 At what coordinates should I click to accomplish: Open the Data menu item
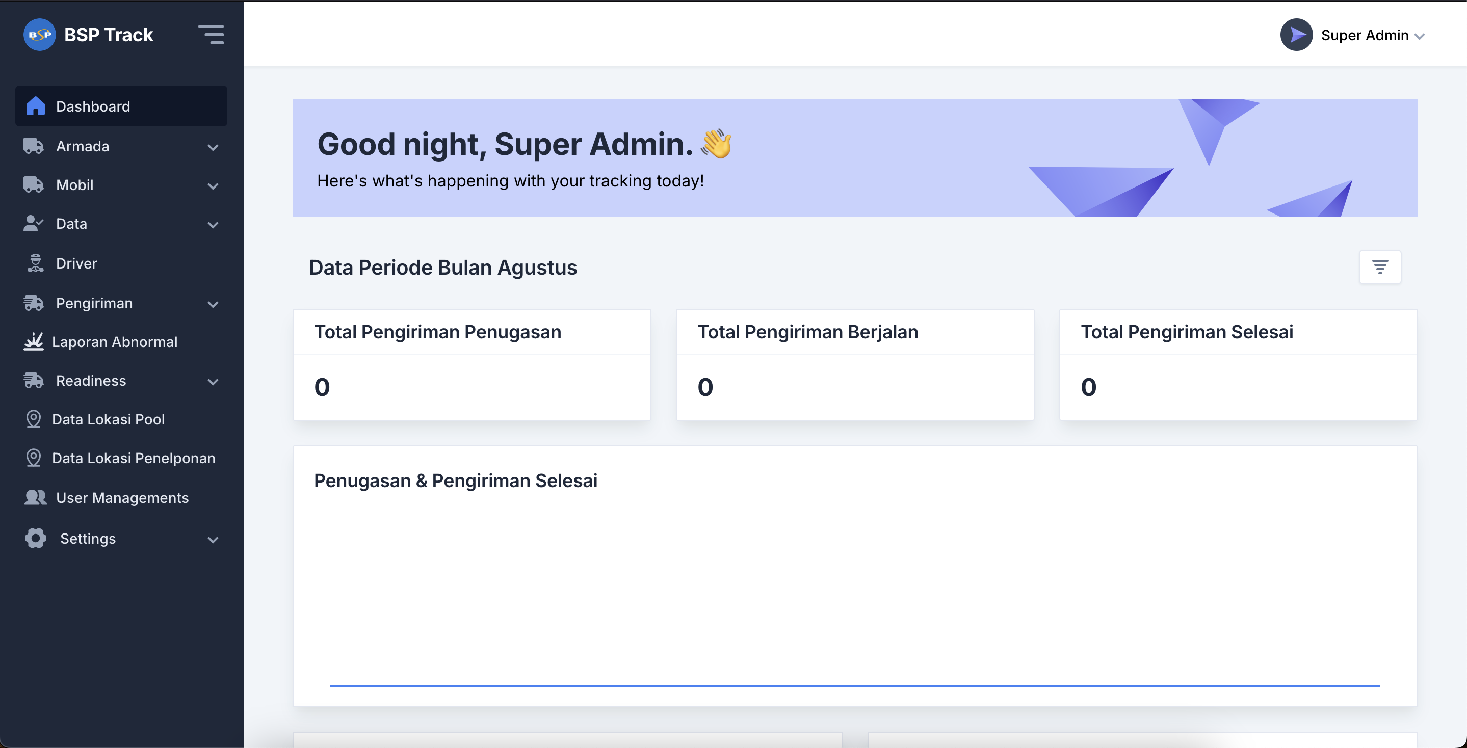[x=72, y=224]
